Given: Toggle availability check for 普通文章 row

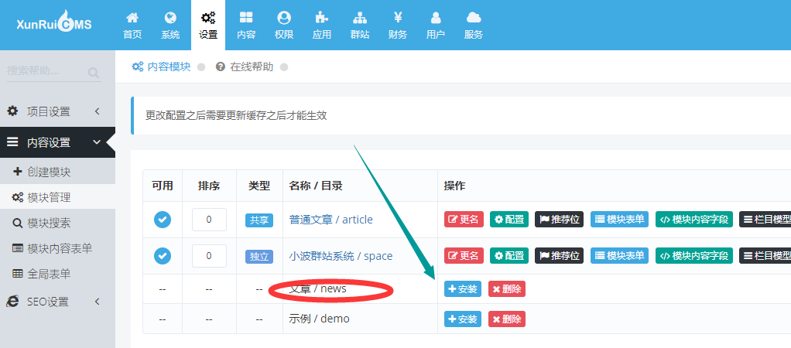Looking at the screenshot, I should (163, 220).
